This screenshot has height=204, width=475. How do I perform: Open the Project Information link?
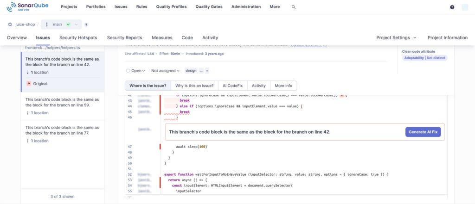447,38
